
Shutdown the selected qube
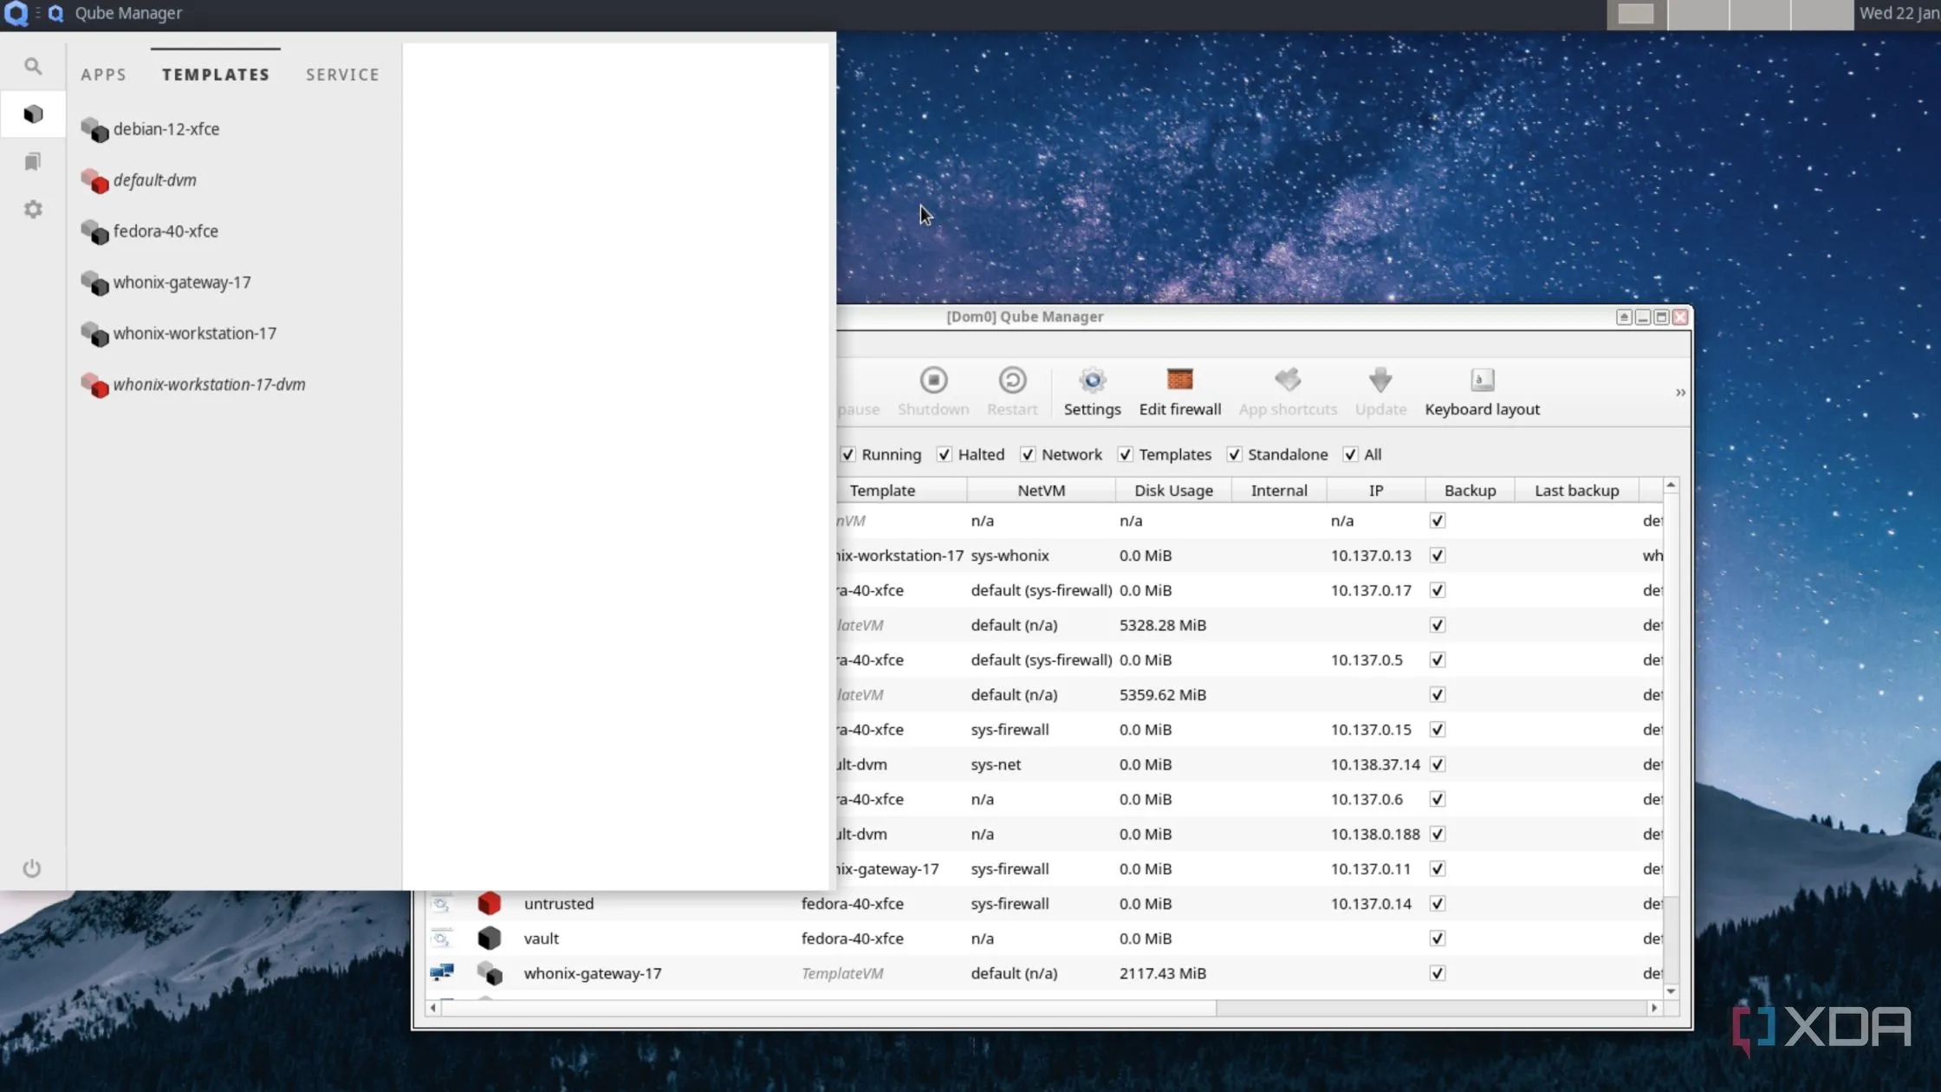pyautogui.click(x=932, y=390)
